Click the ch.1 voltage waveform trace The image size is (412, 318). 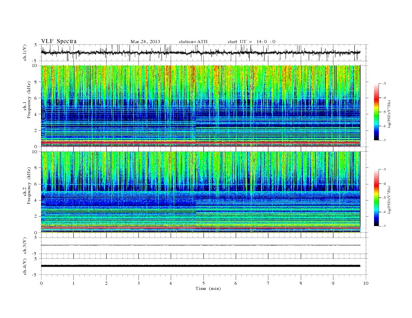(200, 52)
